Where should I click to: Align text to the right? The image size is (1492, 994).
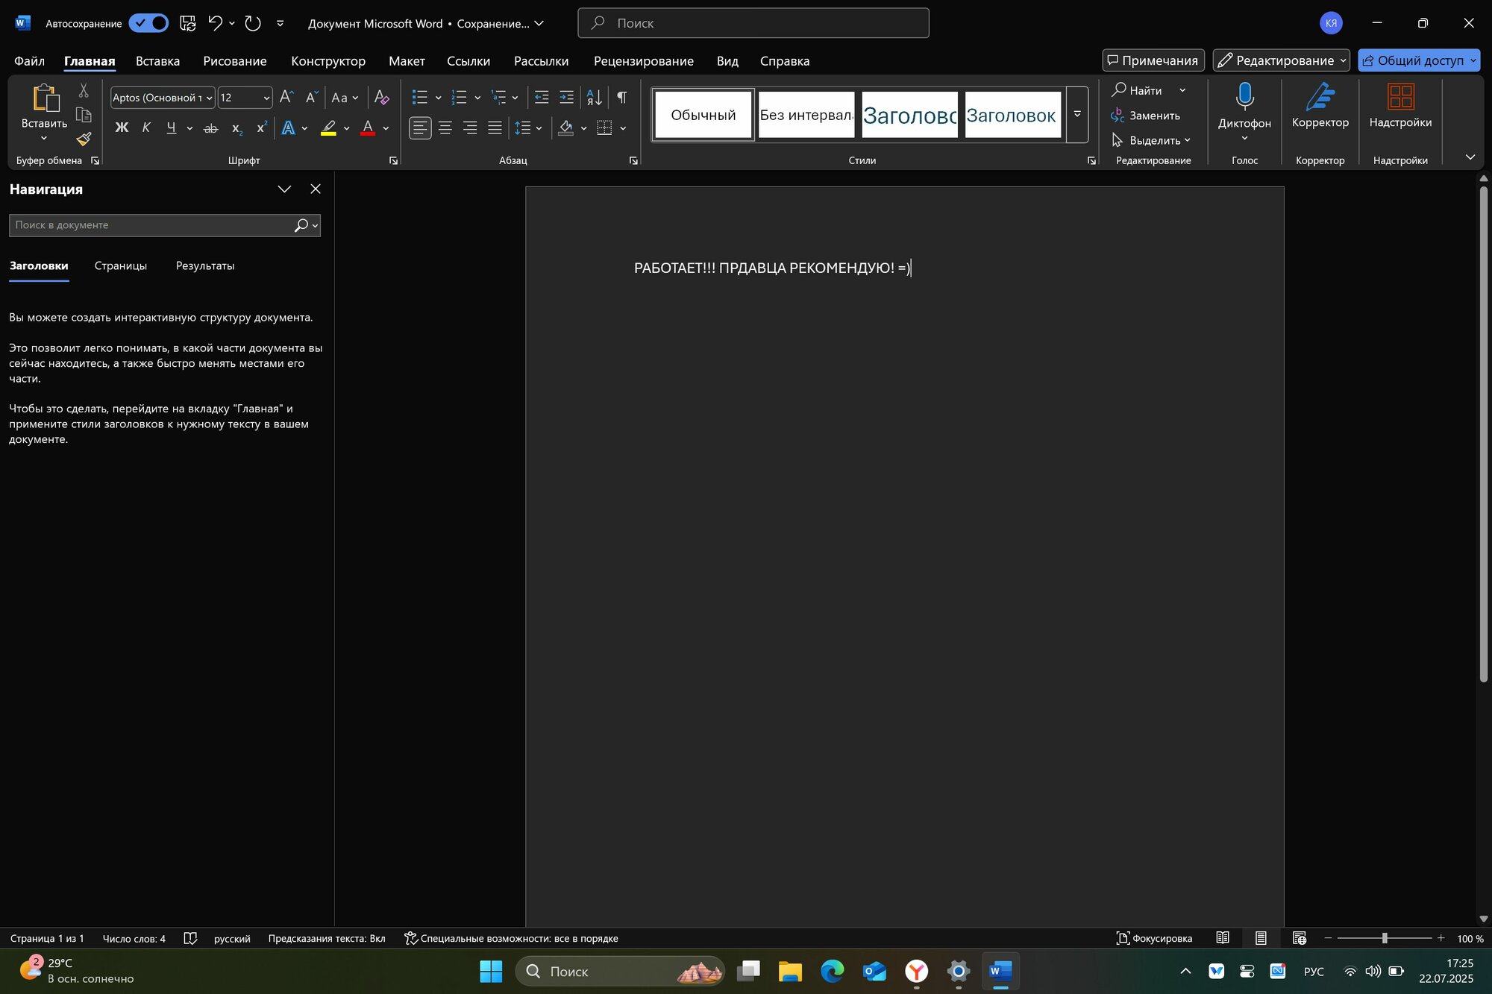[x=470, y=128]
